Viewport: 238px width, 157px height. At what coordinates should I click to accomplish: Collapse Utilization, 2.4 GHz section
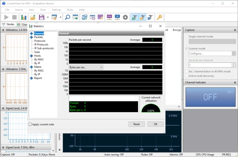(3, 30)
